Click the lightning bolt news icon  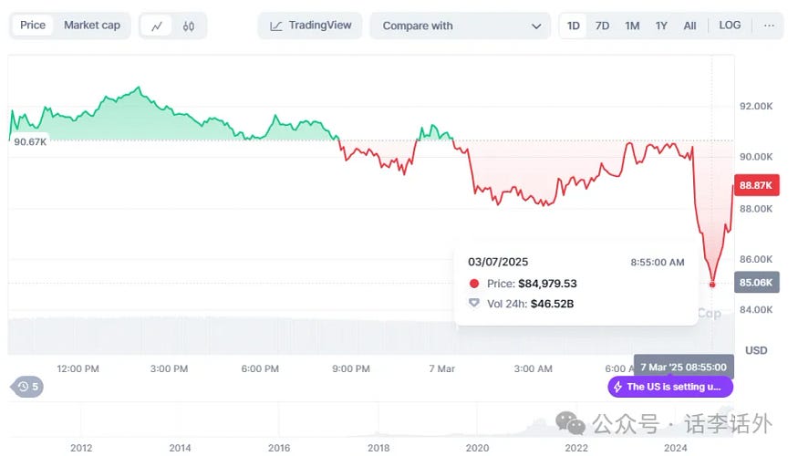pyautogui.click(x=617, y=387)
